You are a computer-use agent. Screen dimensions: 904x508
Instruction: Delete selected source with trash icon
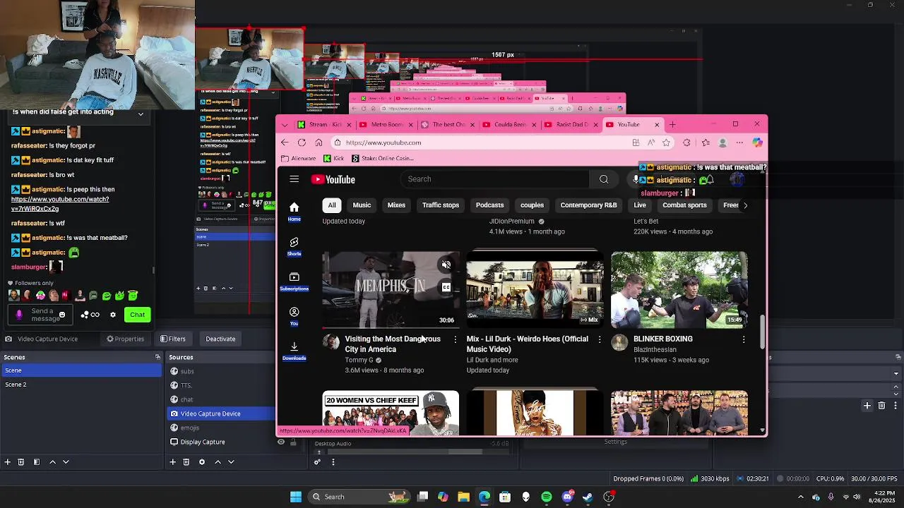point(186,462)
